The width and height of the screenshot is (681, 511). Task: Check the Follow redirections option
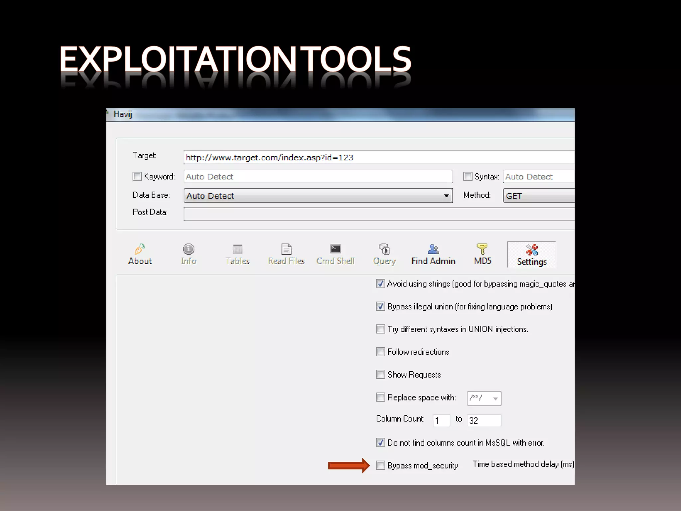380,352
